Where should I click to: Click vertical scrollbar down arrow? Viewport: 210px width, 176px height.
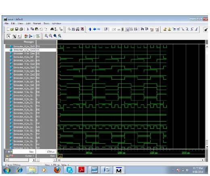pyautogui.click(x=207, y=147)
